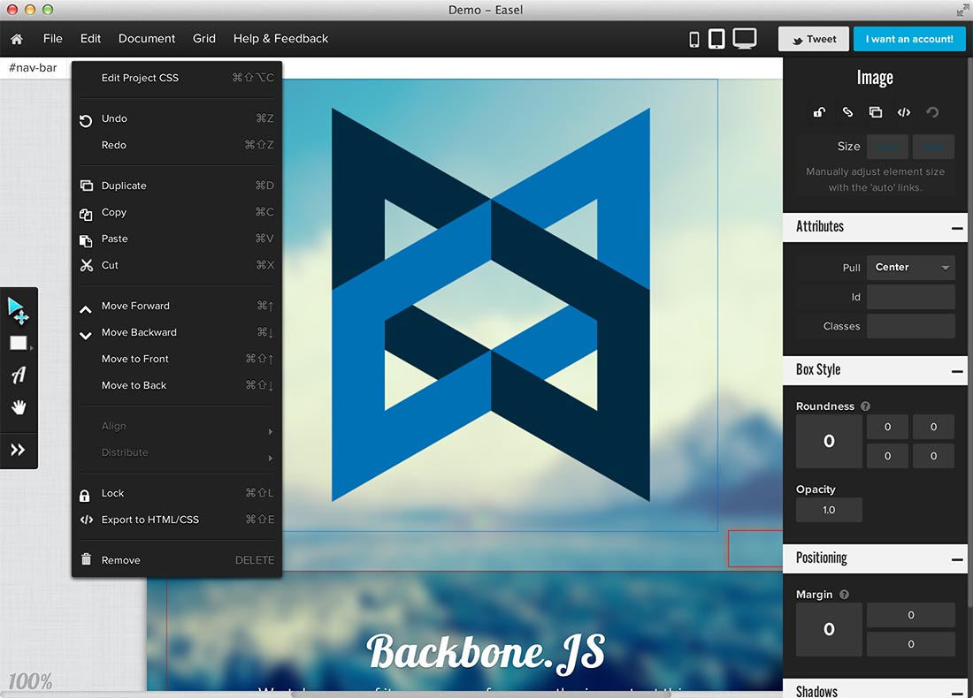Expand the hidden tools with the double-chevron

pyautogui.click(x=19, y=450)
